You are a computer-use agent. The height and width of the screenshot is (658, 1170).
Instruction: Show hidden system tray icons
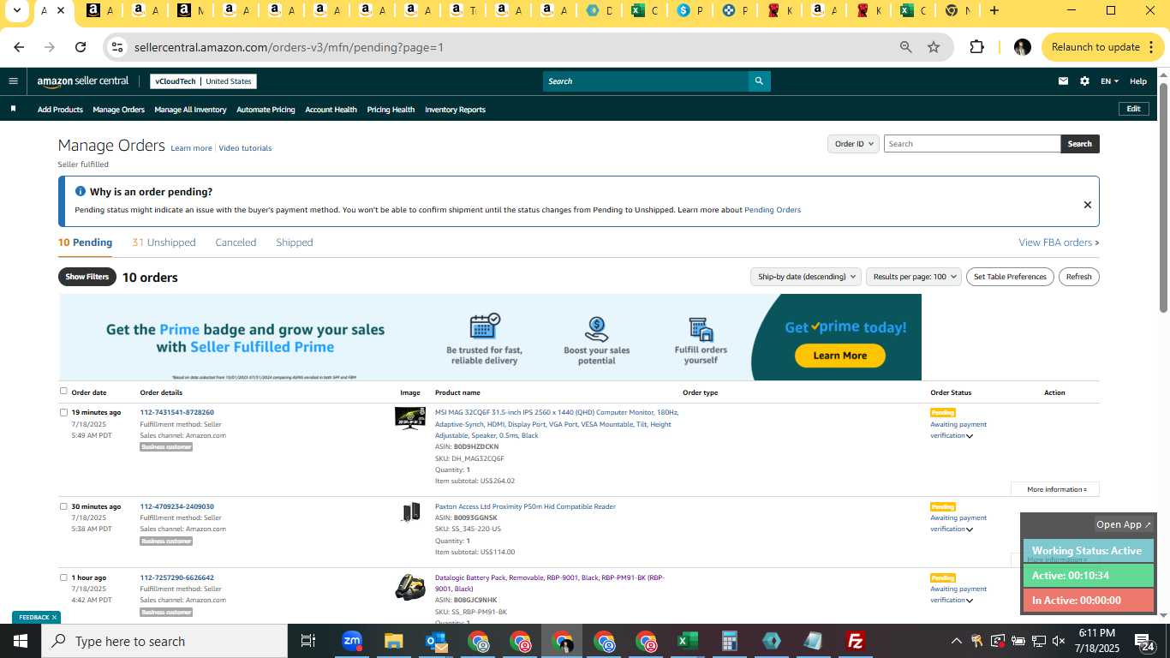click(x=956, y=641)
